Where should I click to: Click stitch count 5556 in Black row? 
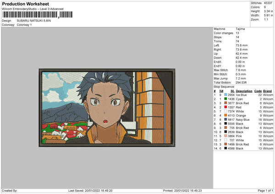point(231,124)
